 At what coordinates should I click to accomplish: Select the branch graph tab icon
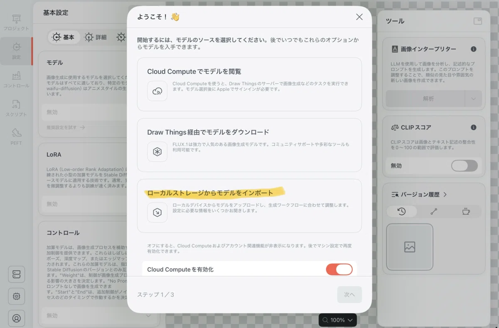(x=434, y=211)
